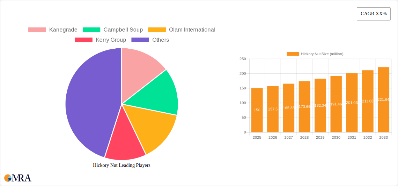
Task: Click the Others legend label
Action: tap(161, 40)
